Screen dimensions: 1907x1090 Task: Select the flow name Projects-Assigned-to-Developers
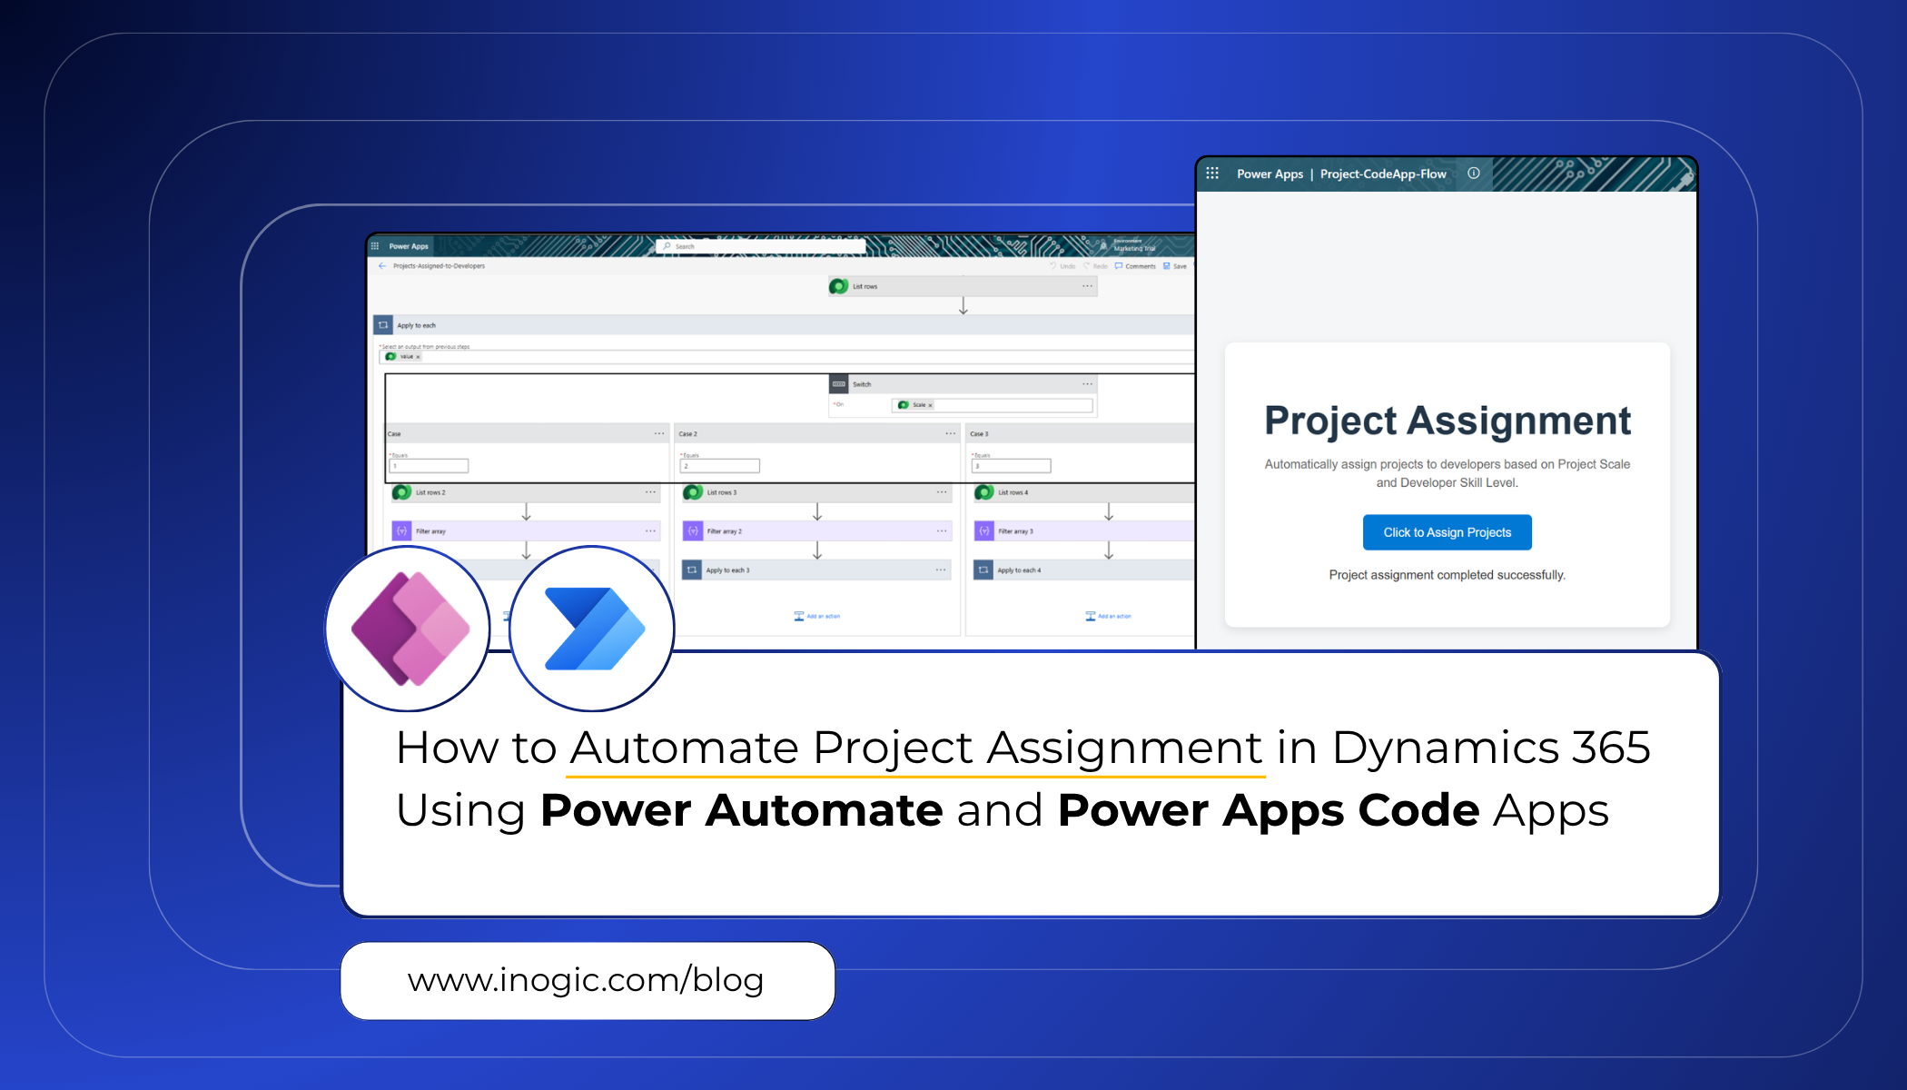click(440, 266)
